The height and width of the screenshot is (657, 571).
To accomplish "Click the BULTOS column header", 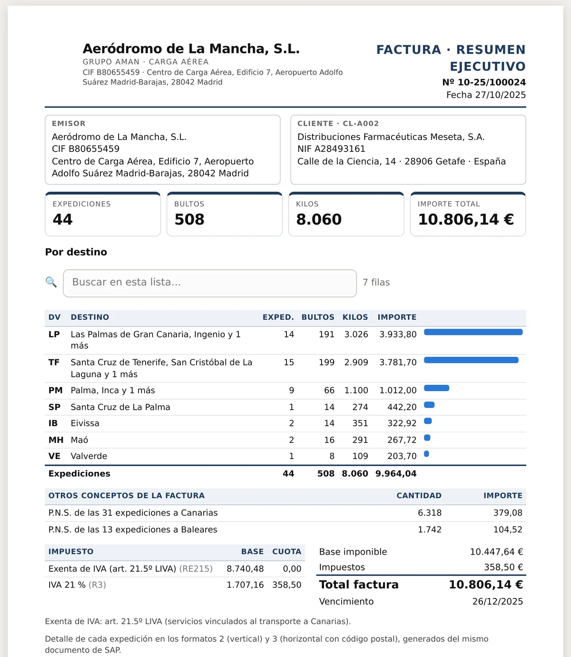I will tap(318, 317).
